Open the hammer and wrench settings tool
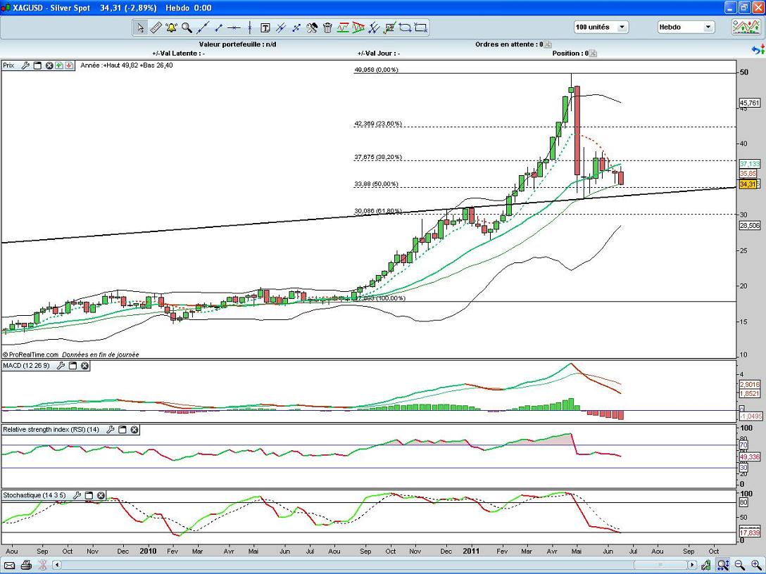 [312, 28]
